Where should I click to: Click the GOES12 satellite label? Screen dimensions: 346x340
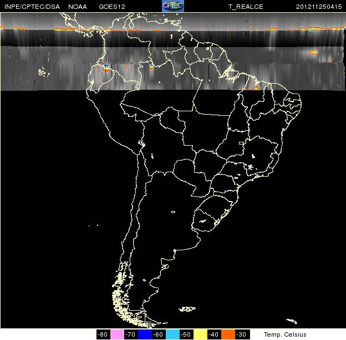[112, 7]
